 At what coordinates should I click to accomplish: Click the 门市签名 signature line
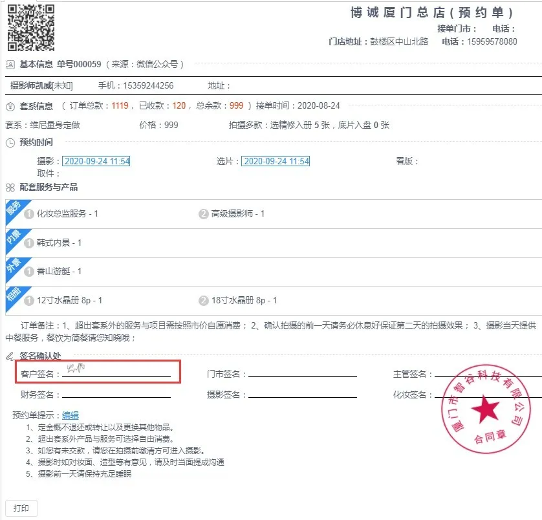click(x=302, y=374)
